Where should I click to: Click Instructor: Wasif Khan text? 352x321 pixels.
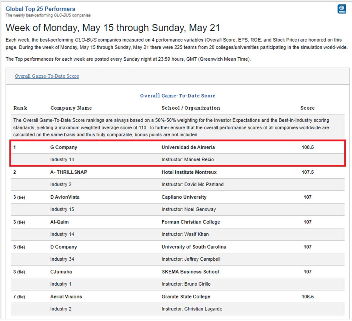click(x=185, y=234)
